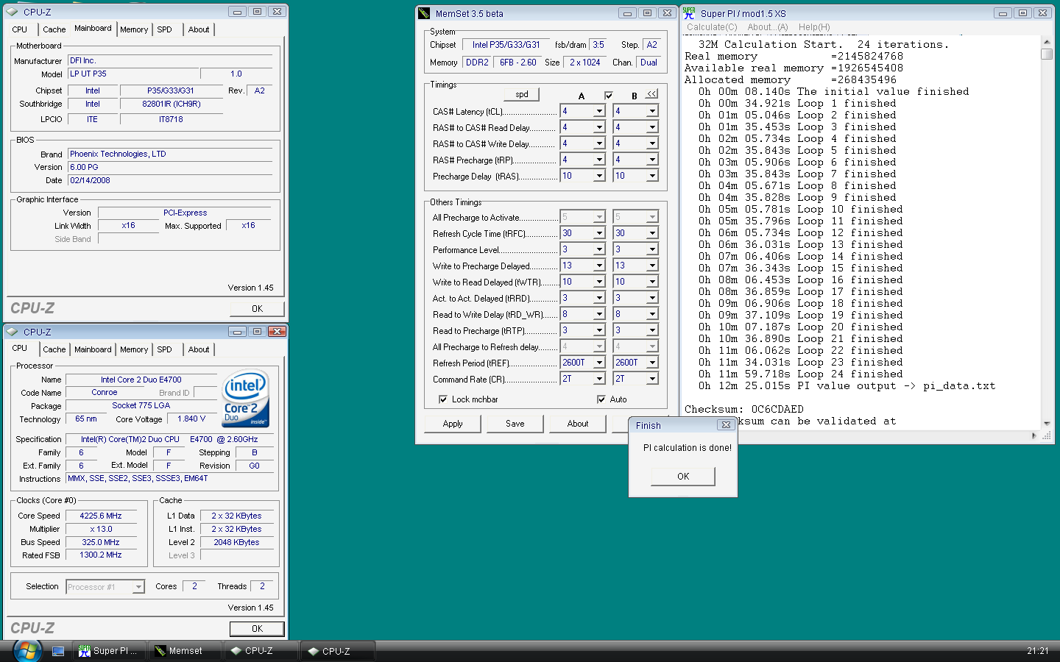Click the top CPU-Z window title icon
The width and height of the screenshot is (1060, 662).
pyautogui.click(x=13, y=12)
